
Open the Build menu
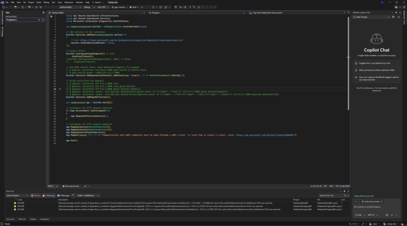pyautogui.click(x=39, y=3)
